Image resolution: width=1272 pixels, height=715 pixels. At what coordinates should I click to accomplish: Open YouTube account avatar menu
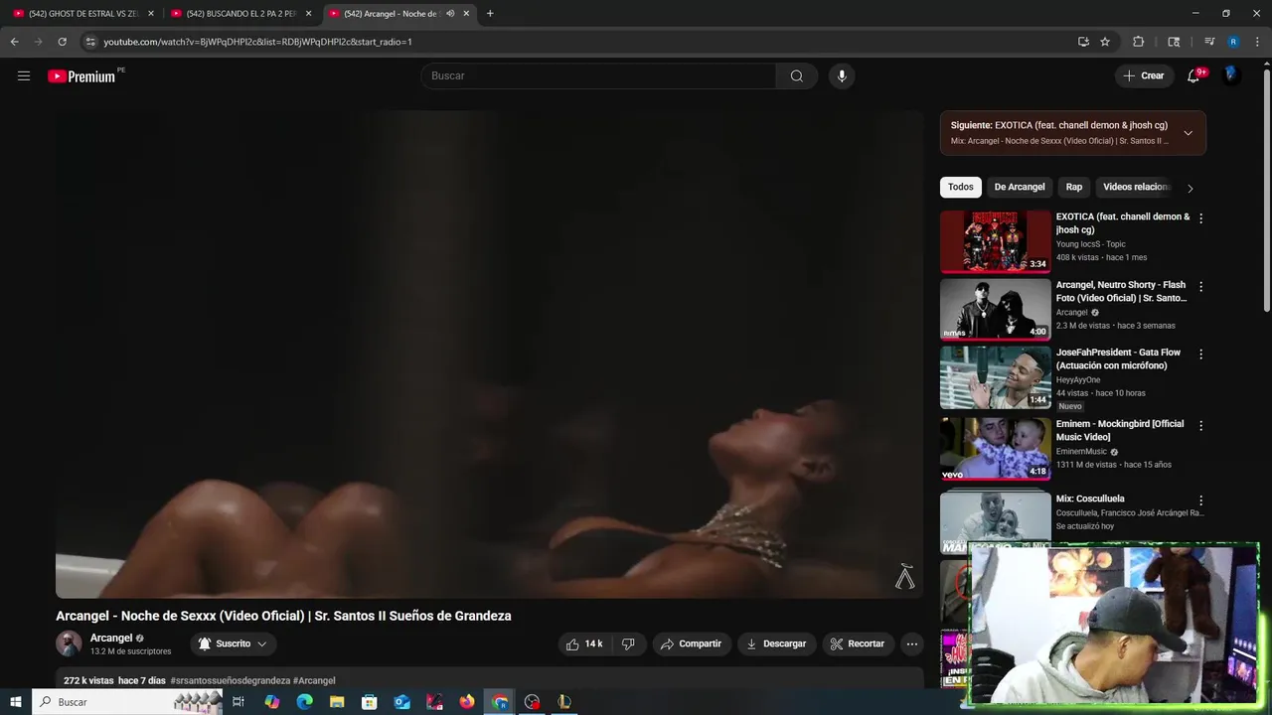coord(1230,75)
